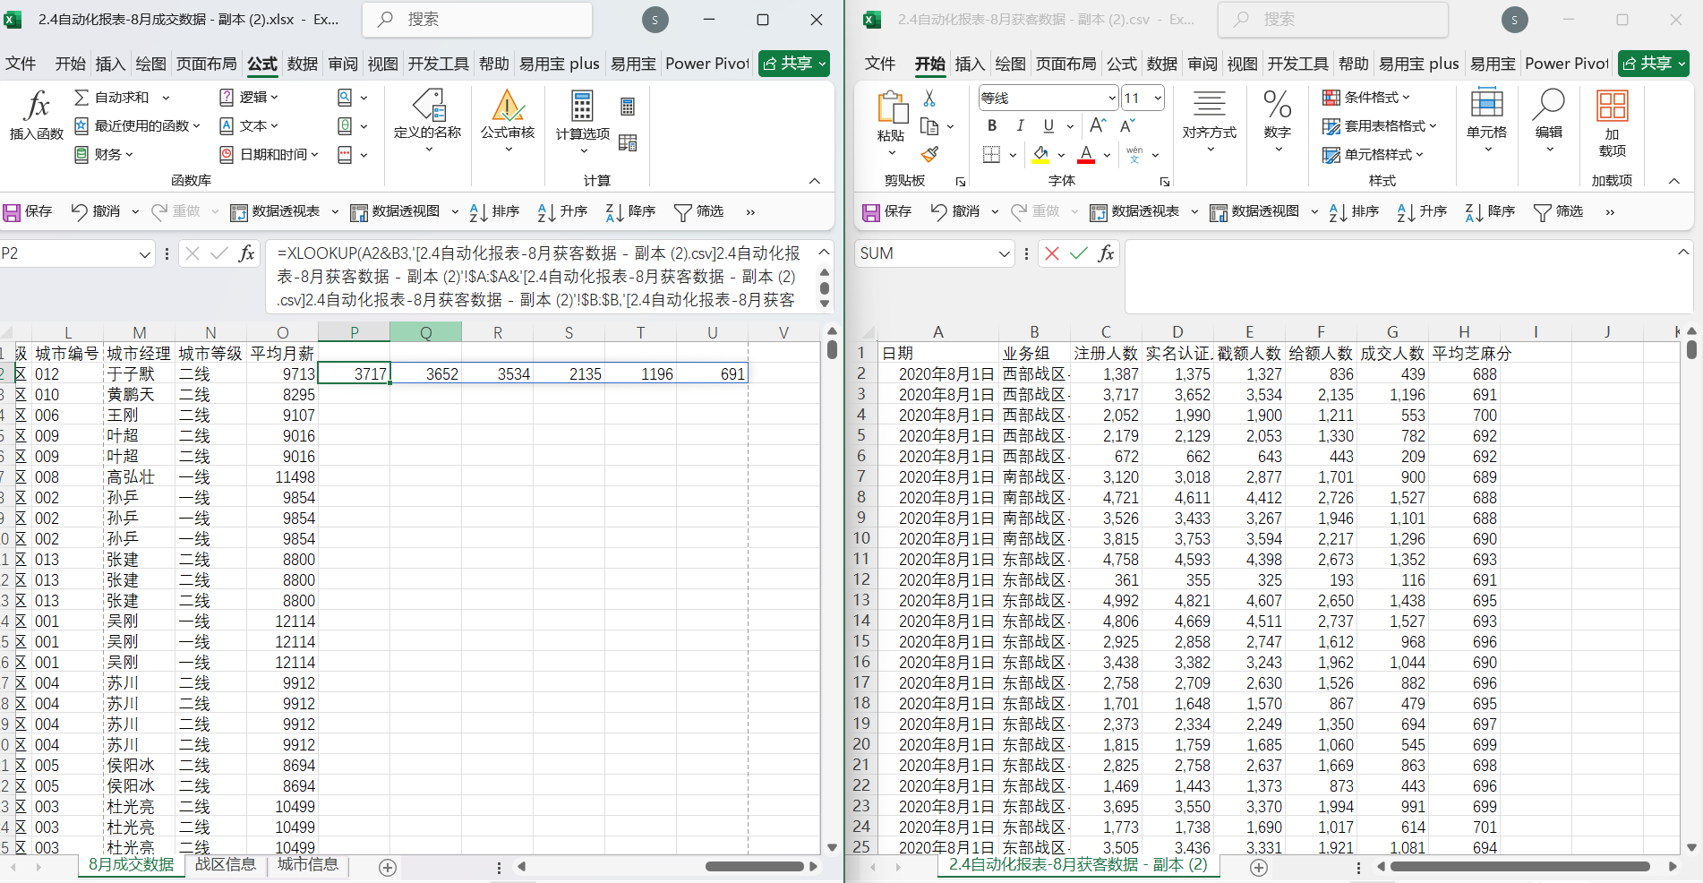Open Defined Names menu

[x=428, y=121]
